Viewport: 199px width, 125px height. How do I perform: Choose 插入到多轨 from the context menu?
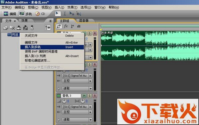(x=52, y=47)
